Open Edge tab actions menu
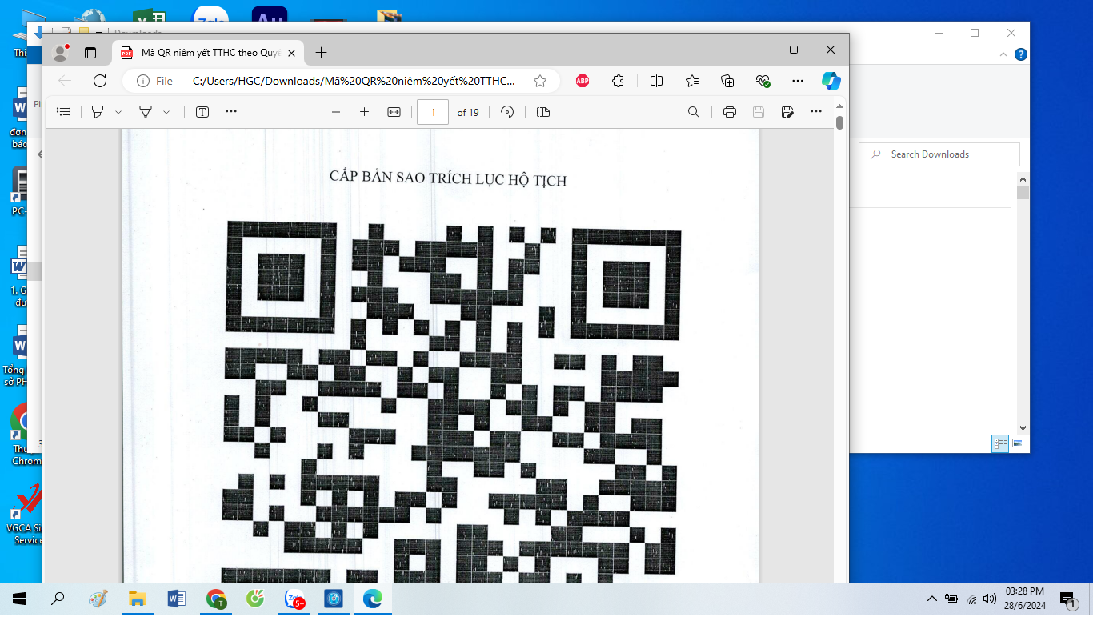 point(90,53)
